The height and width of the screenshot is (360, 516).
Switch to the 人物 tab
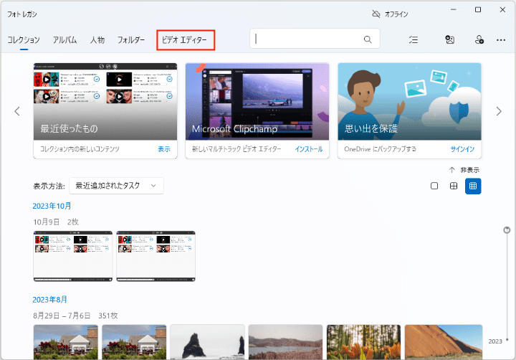(x=97, y=40)
